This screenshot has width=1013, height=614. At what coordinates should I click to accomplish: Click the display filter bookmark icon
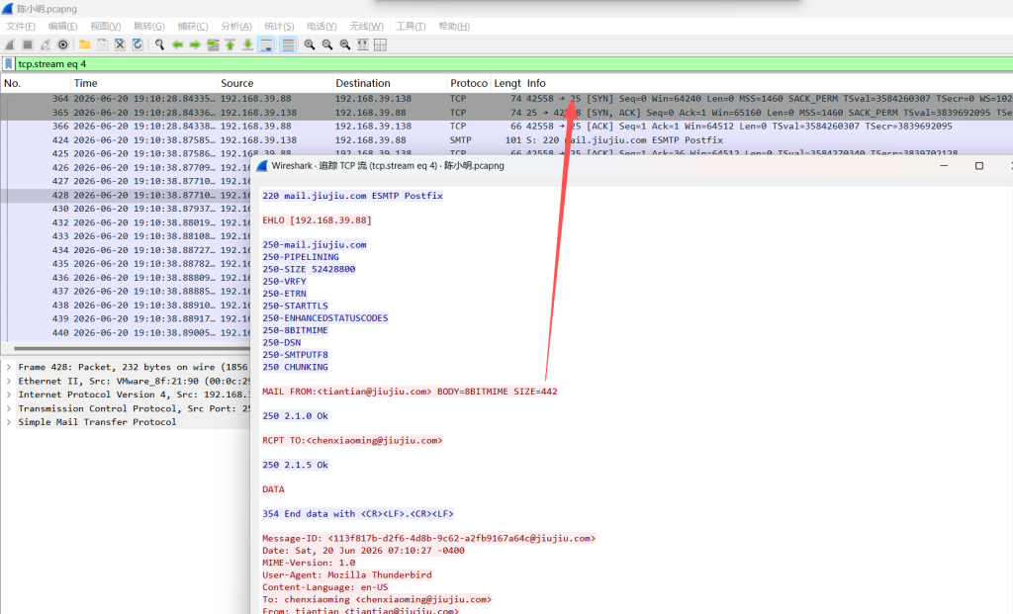(8, 64)
